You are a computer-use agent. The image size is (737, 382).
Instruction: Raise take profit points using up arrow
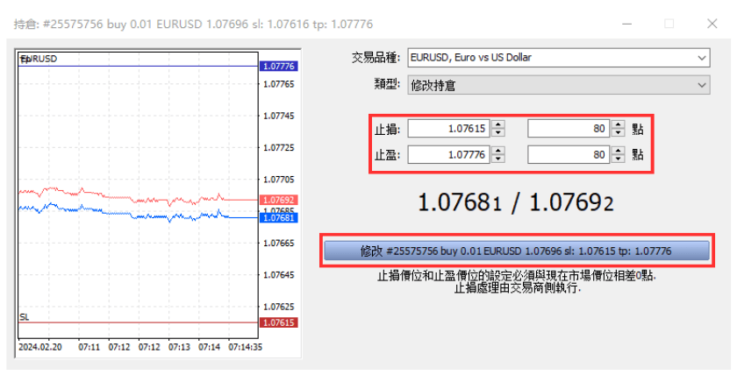[x=618, y=150]
